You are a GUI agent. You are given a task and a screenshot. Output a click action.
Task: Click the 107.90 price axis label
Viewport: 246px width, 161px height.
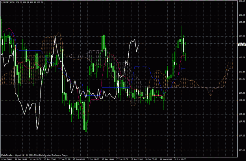(x=242, y=100)
